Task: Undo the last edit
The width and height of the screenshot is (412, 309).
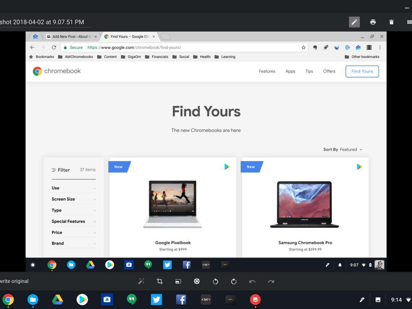Action: [252, 281]
